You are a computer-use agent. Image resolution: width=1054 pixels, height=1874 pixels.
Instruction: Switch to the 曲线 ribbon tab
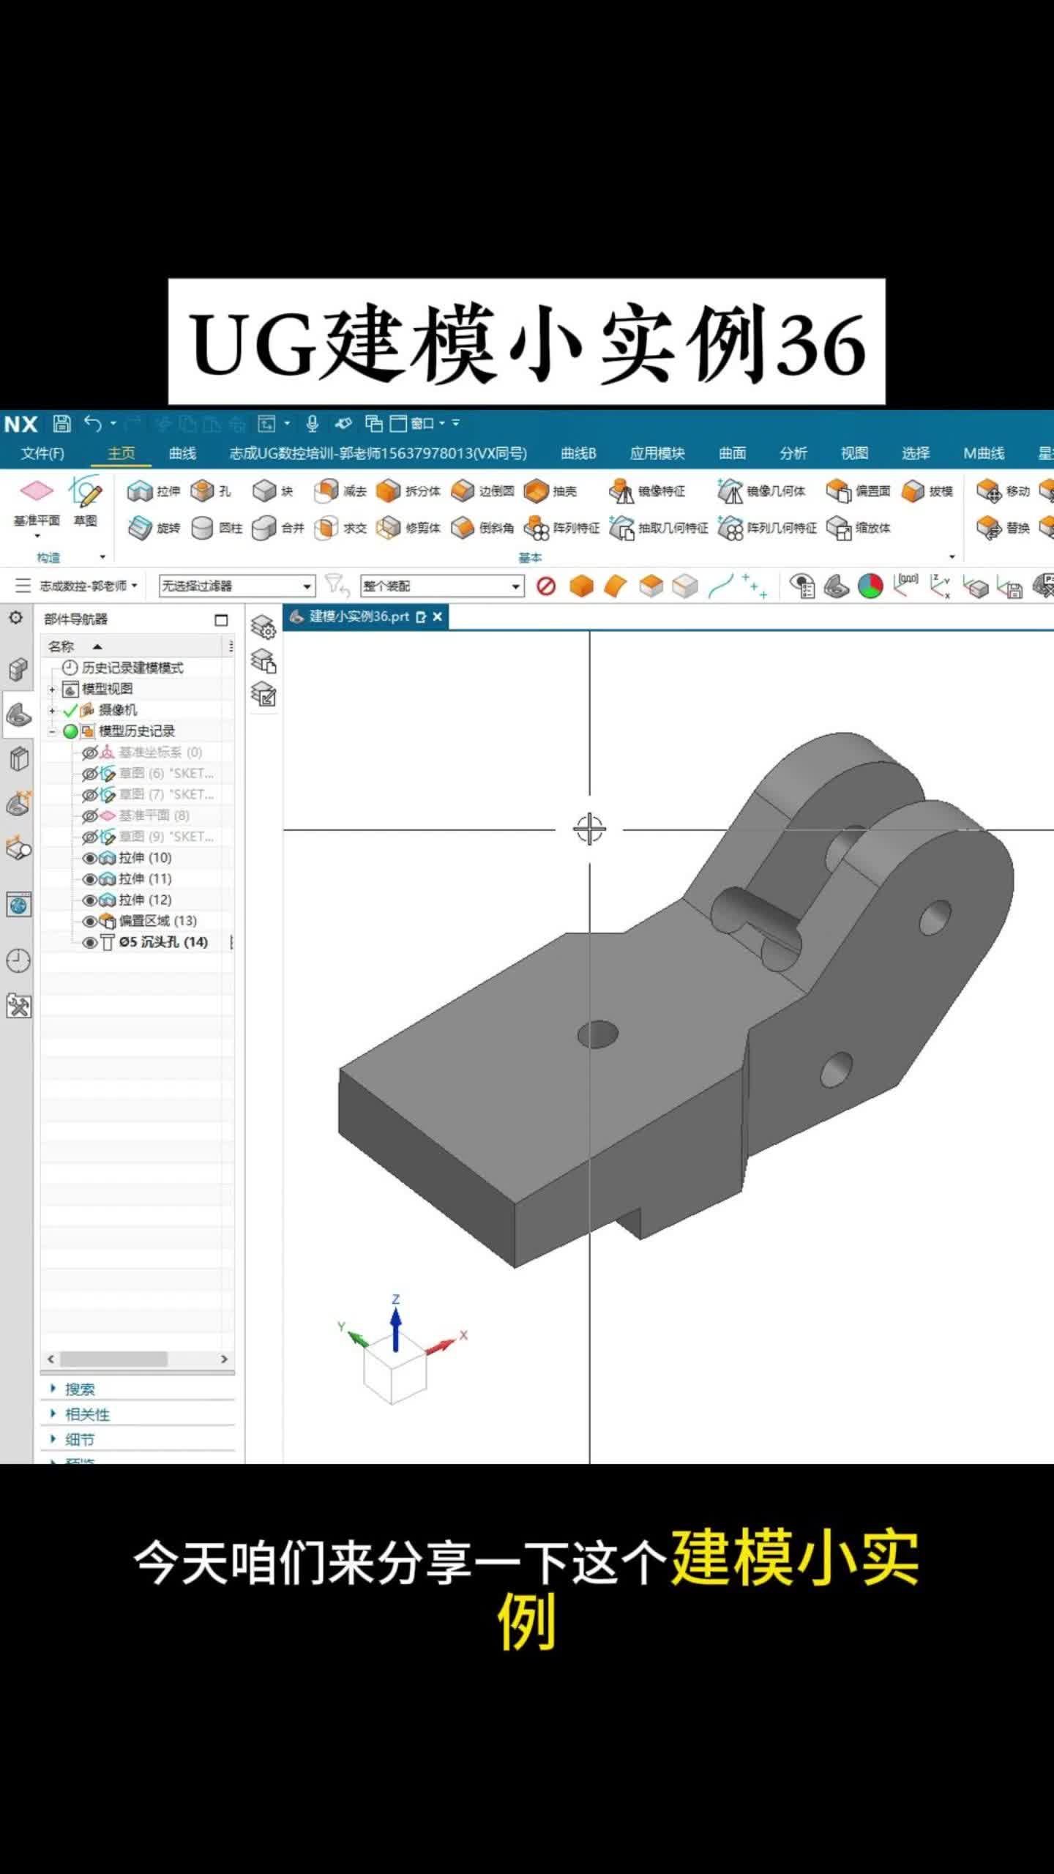click(x=182, y=453)
